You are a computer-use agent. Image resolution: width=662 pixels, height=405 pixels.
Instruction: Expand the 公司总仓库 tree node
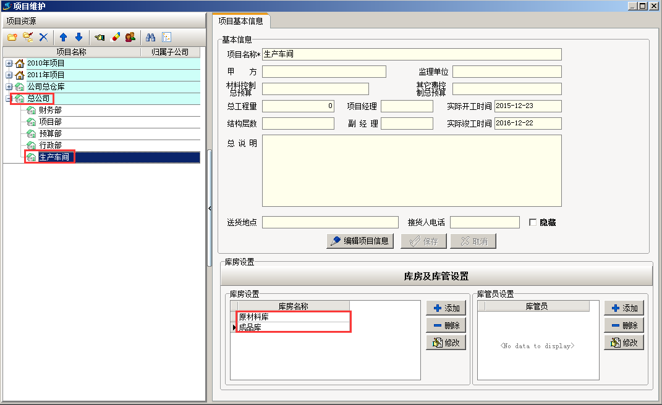click(x=9, y=86)
